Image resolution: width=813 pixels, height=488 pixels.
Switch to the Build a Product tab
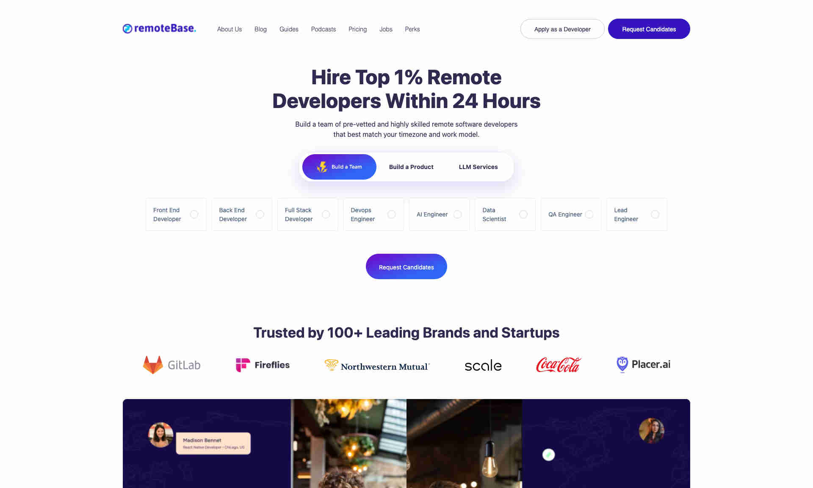(x=411, y=167)
